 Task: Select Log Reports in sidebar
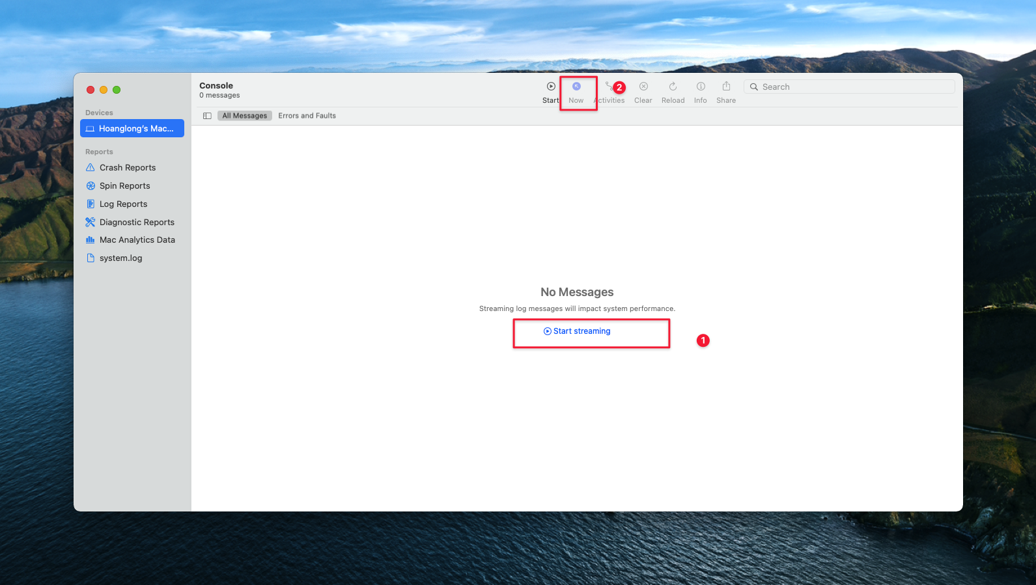tap(123, 204)
